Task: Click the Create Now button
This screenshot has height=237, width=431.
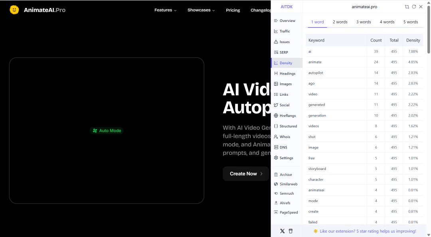Action: point(246,174)
